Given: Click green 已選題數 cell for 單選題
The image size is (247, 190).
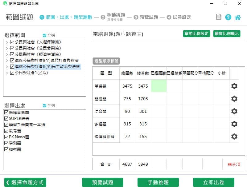Looking at the screenshot, I should point(159,86).
